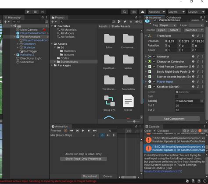Toggle the Console Collapse option
The width and height of the screenshot is (208, 184).
click(163, 131)
